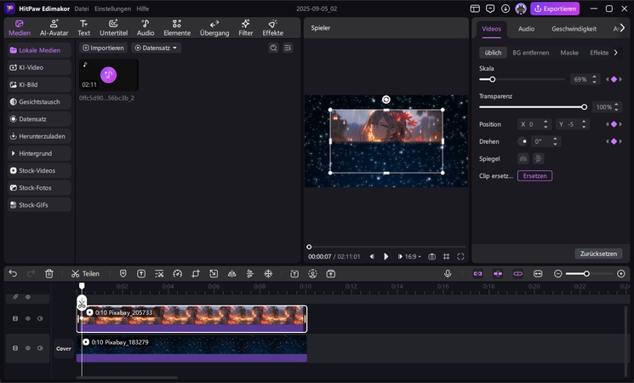Select KI-Video in sidebar
This screenshot has width=634, height=383.
39,67
